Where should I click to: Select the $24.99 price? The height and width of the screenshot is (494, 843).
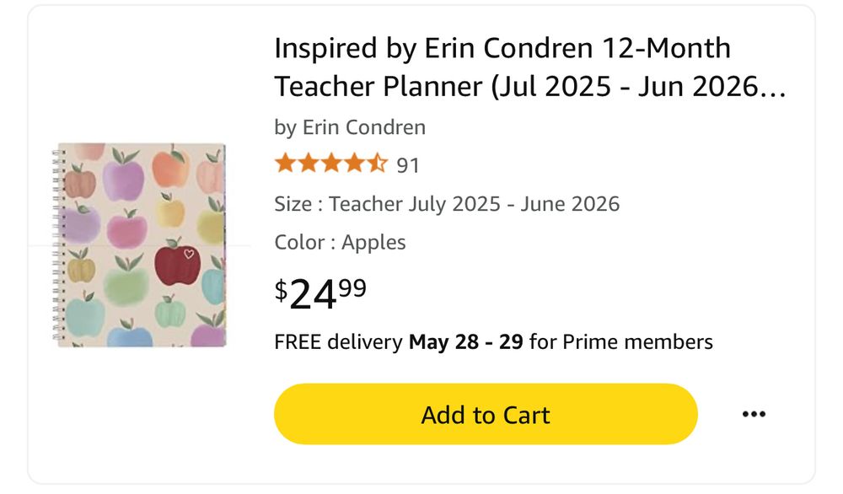pyautogui.click(x=320, y=293)
